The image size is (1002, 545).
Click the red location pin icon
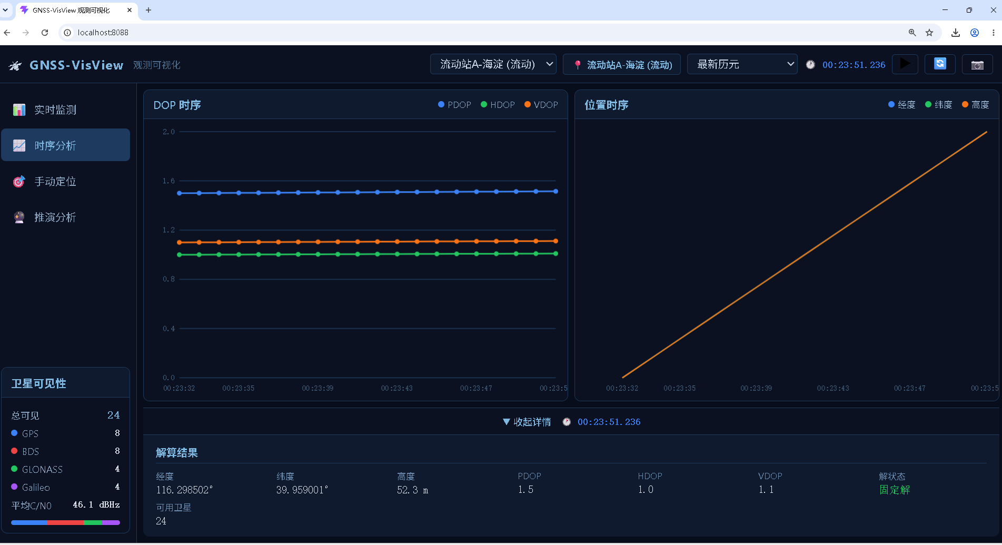(578, 65)
